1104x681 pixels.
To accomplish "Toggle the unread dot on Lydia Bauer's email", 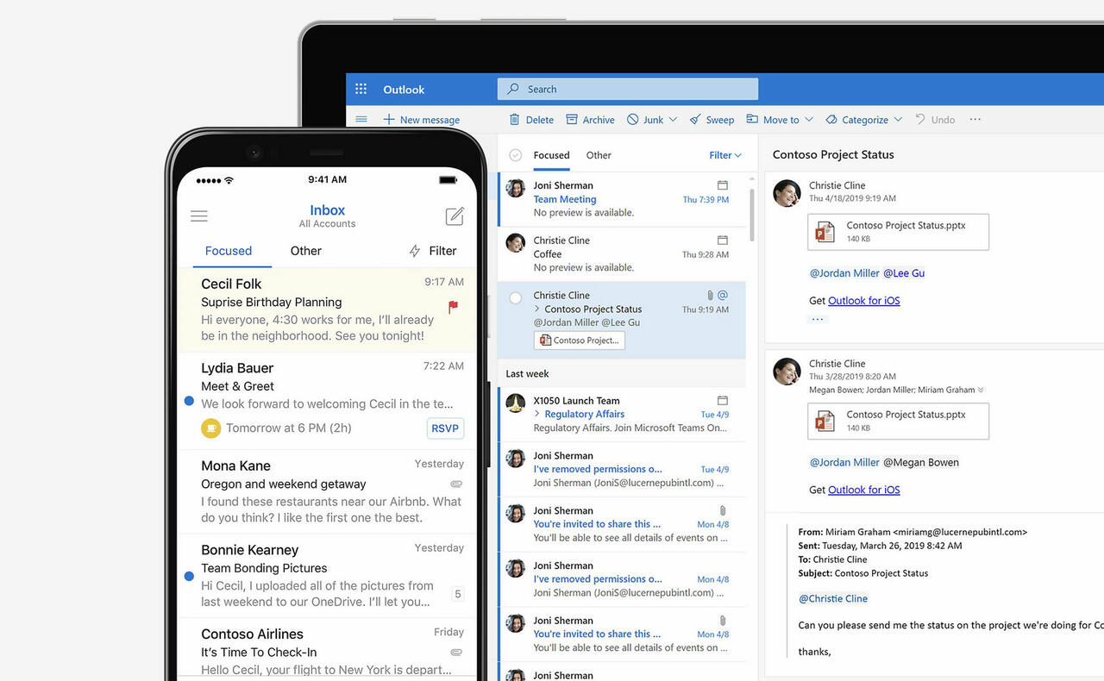I will pyautogui.click(x=189, y=401).
